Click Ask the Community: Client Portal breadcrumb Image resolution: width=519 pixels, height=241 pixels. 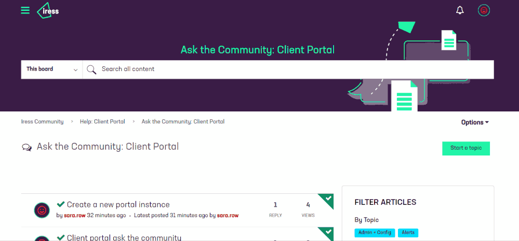click(x=183, y=121)
